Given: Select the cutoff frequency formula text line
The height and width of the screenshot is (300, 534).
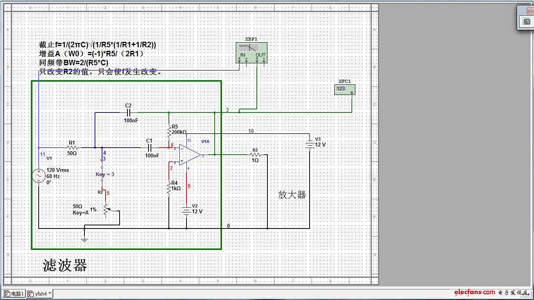Looking at the screenshot, I should pos(98,45).
